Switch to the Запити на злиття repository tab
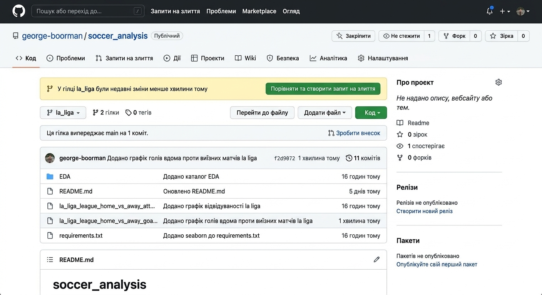 (x=124, y=58)
